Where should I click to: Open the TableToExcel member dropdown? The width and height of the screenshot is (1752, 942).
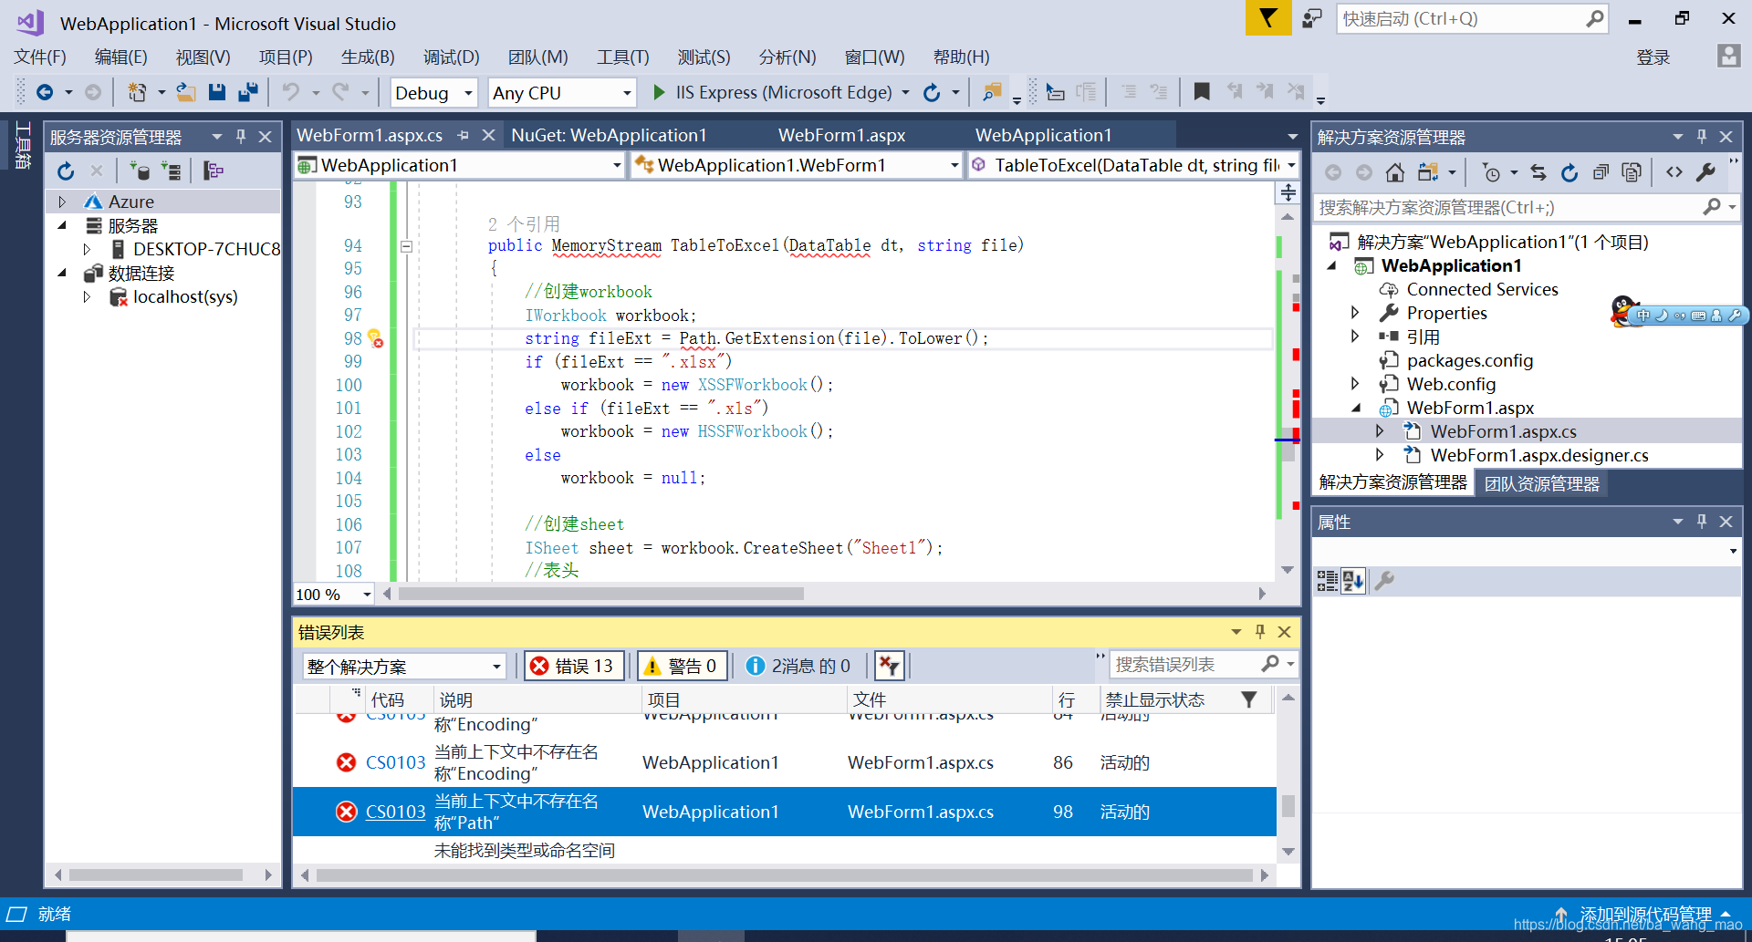tap(1291, 165)
